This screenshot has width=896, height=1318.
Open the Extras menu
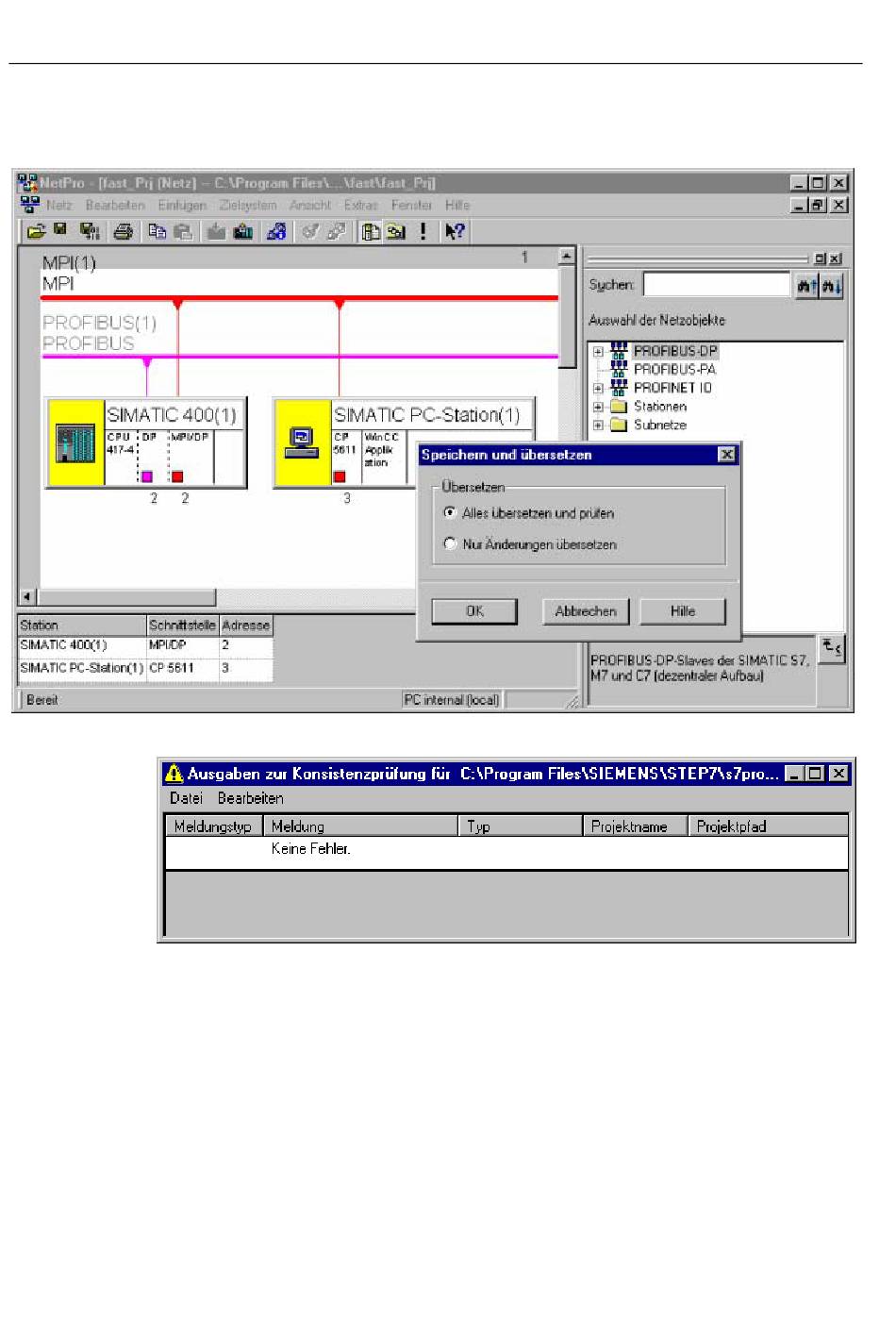pyautogui.click(x=360, y=205)
